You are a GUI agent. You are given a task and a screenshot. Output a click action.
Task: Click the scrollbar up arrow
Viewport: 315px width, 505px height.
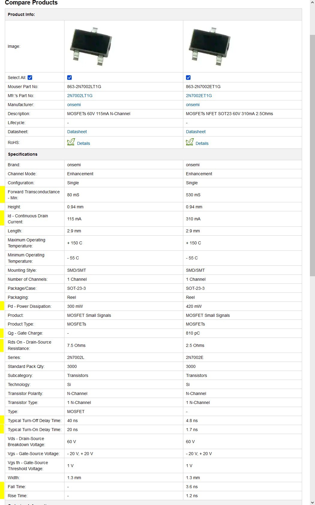[312, 2]
